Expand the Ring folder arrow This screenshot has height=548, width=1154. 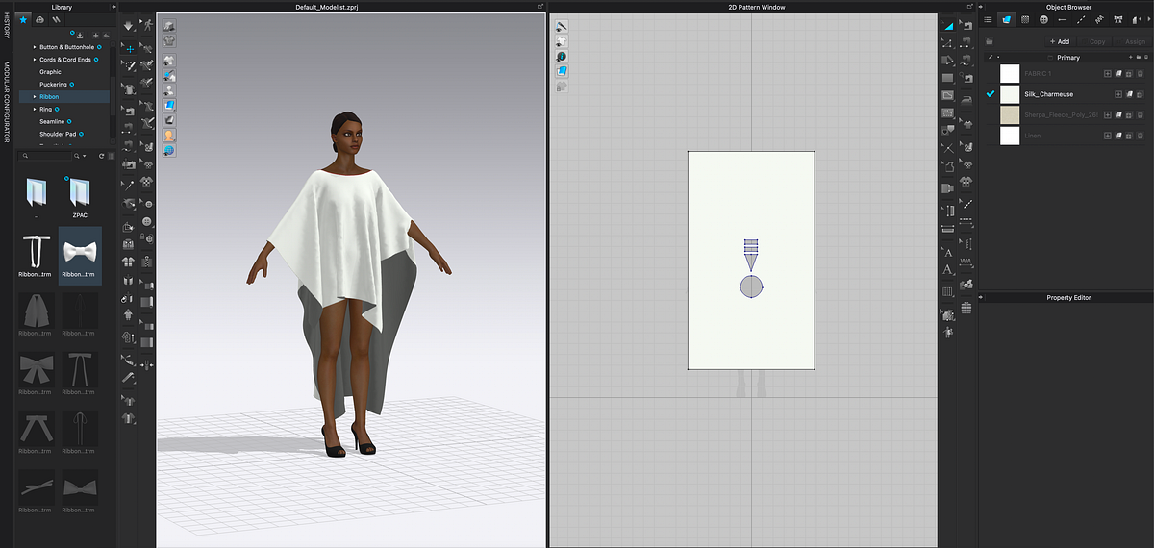tap(35, 110)
